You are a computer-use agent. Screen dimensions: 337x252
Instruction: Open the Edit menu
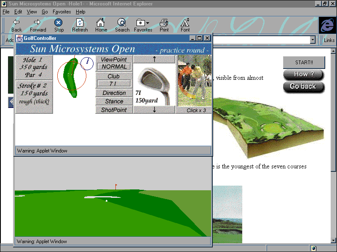pyautogui.click(x=18, y=12)
